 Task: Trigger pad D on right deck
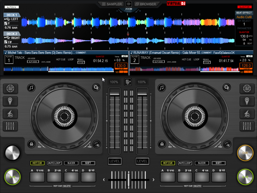219,177
